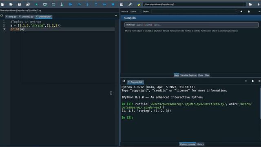The width and height of the screenshot is (261, 147).
Task: Open Preferences with the wrench icon
Action: coord(130,4)
